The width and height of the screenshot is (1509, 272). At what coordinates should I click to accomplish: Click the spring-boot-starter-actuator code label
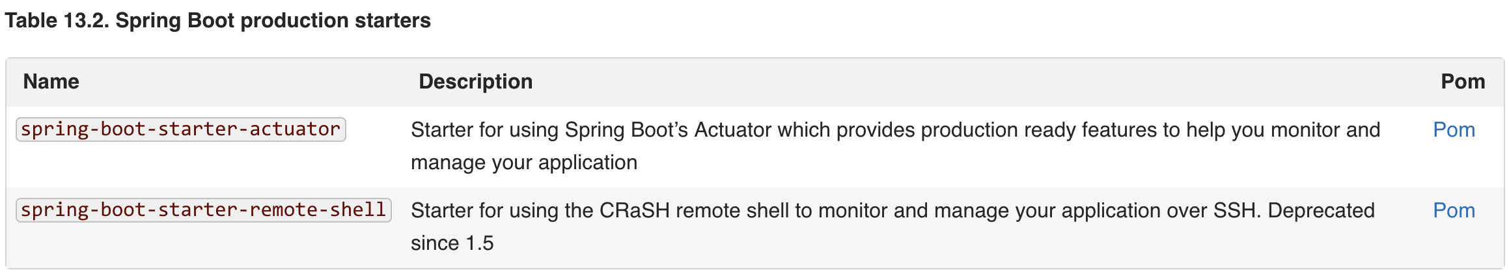point(180,129)
